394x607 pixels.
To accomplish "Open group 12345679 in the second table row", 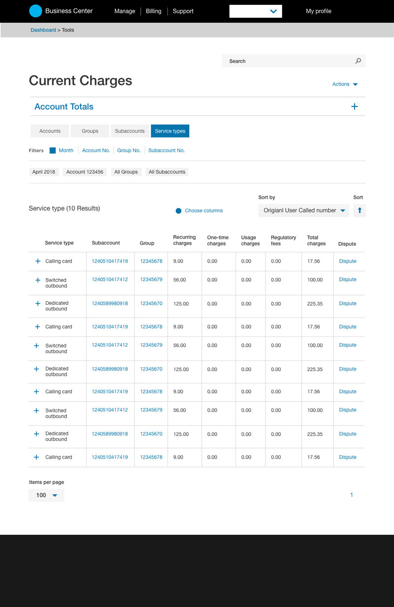I will [x=151, y=279].
